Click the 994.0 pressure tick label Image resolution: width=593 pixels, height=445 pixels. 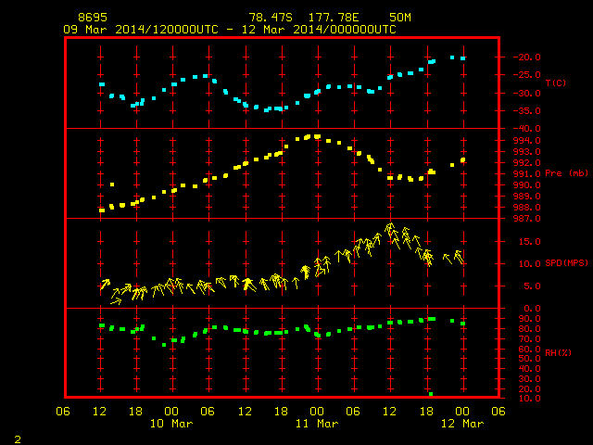pos(526,141)
